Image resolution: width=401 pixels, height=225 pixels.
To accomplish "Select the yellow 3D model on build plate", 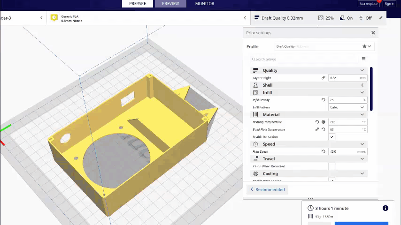I will (133, 146).
